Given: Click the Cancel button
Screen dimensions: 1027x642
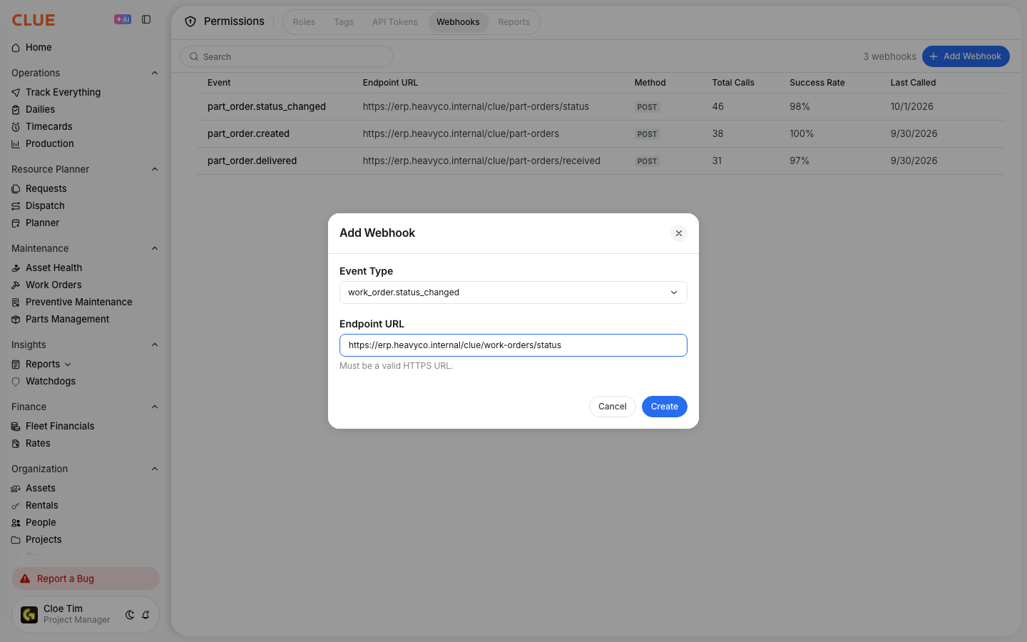Looking at the screenshot, I should coord(613,407).
